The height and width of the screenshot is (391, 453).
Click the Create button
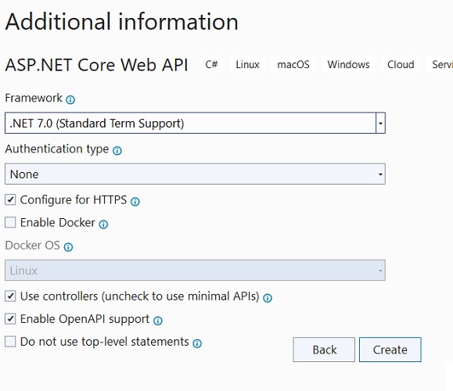(x=390, y=350)
